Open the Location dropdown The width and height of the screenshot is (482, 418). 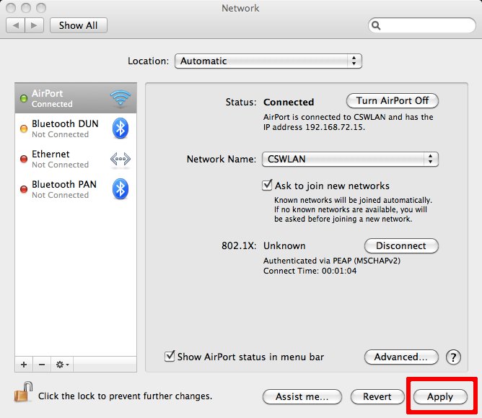point(268,61)
